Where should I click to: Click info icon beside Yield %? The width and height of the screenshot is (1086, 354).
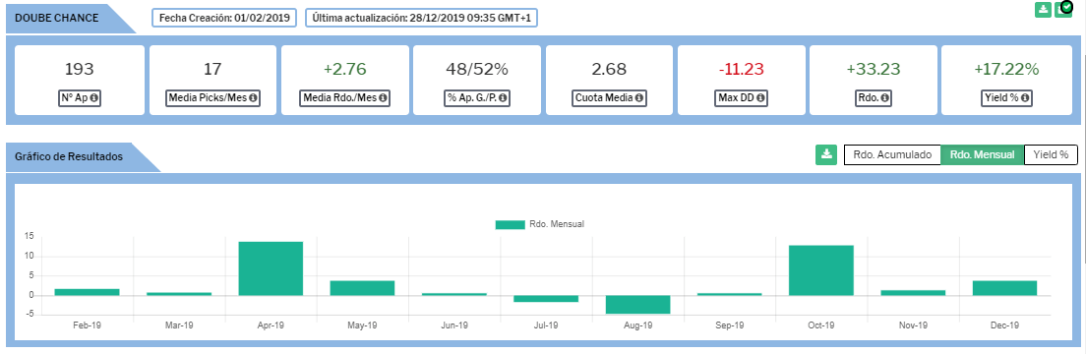pyautogui.click(x=1025, y=98)
